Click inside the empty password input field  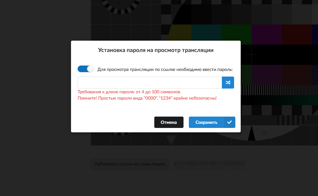point(150,83)
